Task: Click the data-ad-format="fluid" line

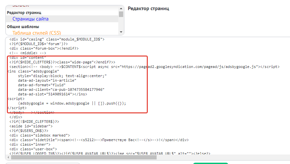Action: click(x=42, y=85)
